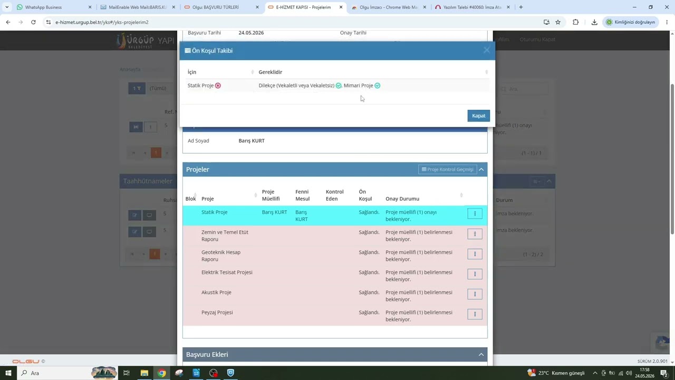Screen dimensions: 675x380
Task: Open File Explorer from the taskbar
Action: [x=144, y=373]
